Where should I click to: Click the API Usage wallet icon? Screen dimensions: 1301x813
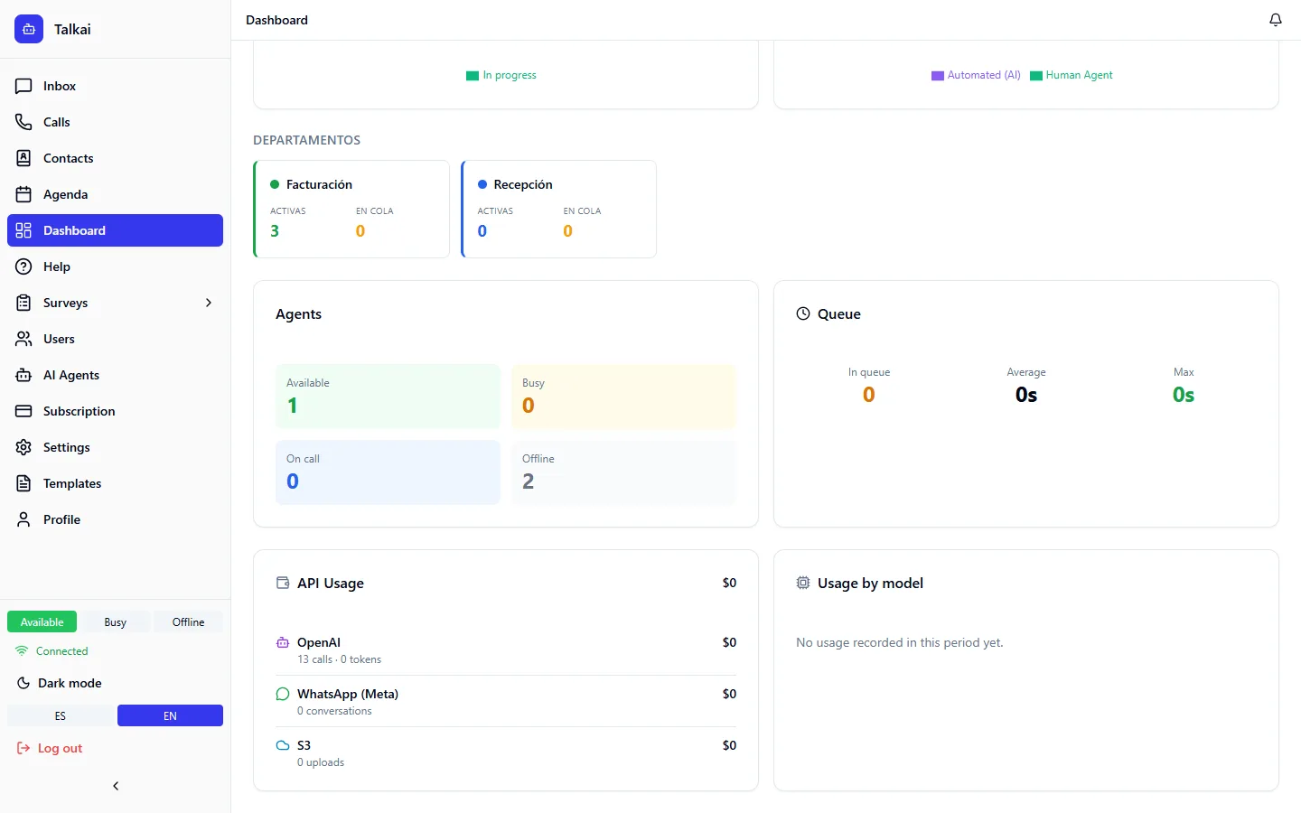point(283,583)
